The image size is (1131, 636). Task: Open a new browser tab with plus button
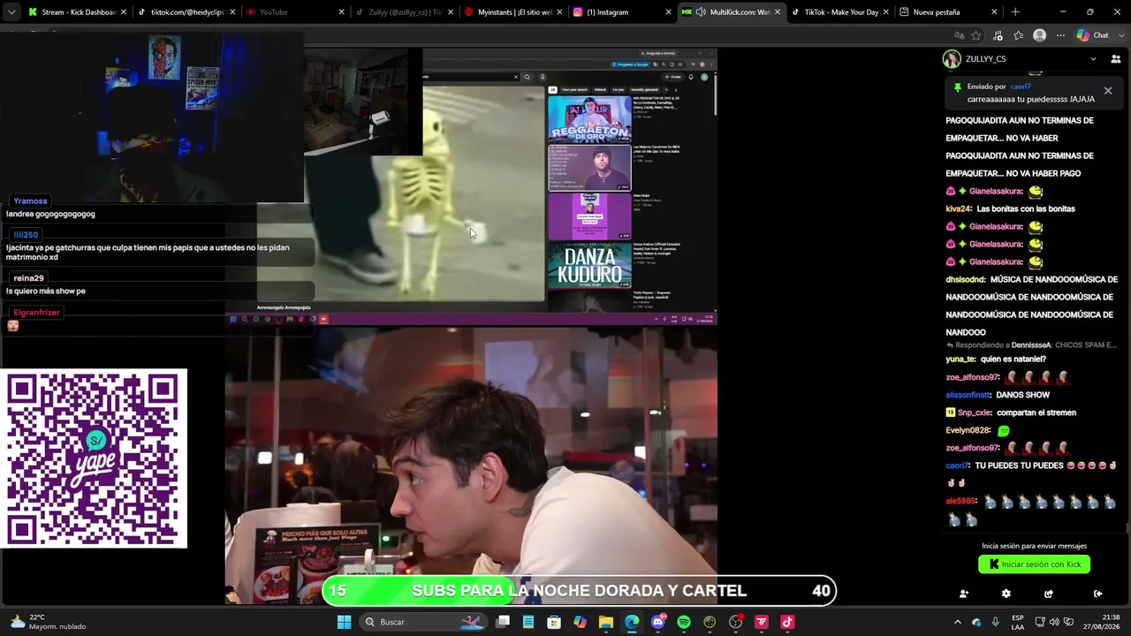point(1015,12)
